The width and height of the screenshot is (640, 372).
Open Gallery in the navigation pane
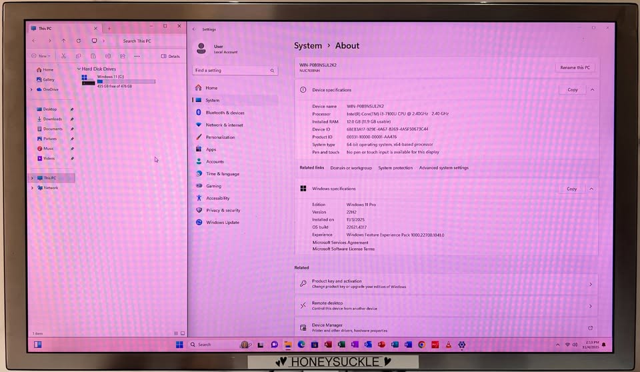pos(49,79)
